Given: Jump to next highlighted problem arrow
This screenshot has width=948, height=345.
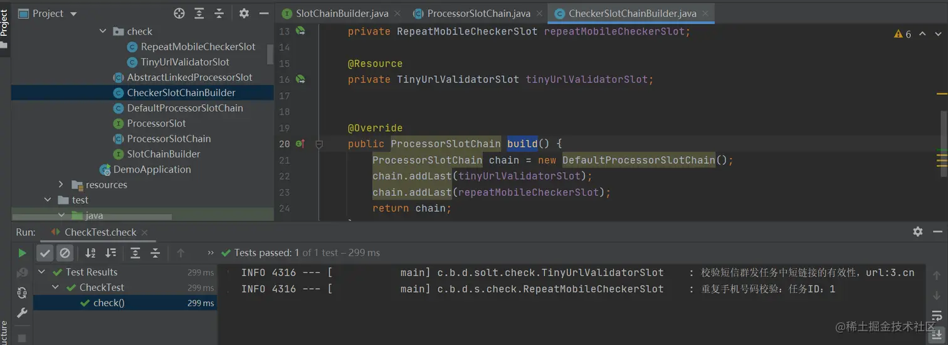Looking at the screenshot, I should pos(939,34).
